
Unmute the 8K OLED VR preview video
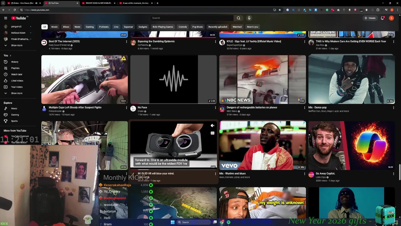212,126
